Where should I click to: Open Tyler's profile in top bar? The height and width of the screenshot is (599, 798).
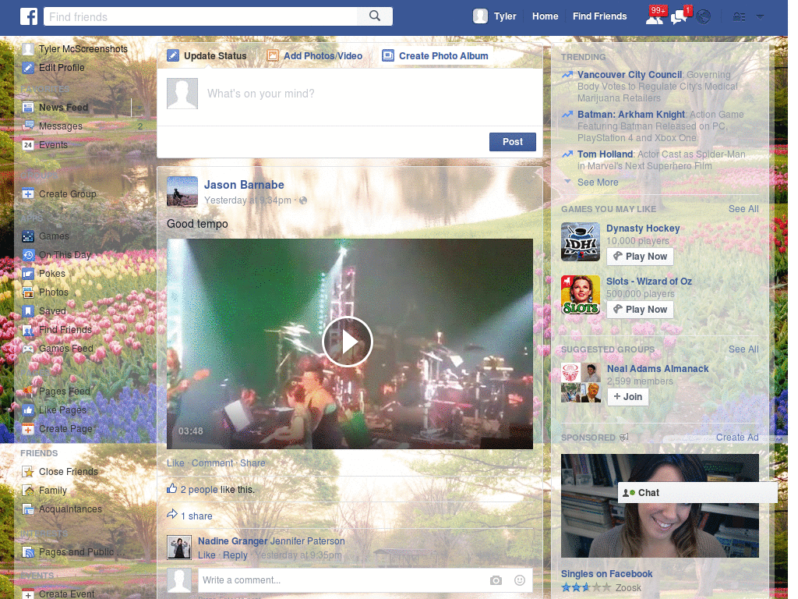click(x=495, y=16)
